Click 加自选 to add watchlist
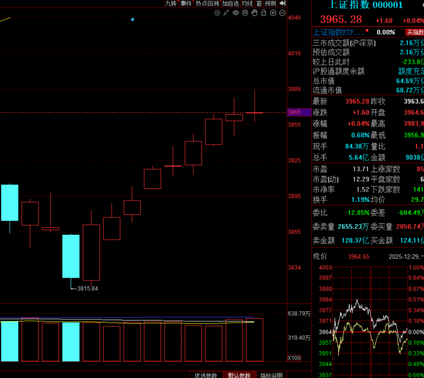Screen dimensions: 424x378 (x=230, y=4)
